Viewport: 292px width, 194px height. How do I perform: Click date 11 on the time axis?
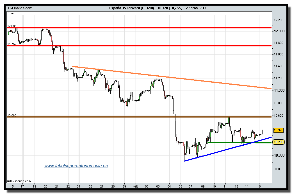pos(225,186)
